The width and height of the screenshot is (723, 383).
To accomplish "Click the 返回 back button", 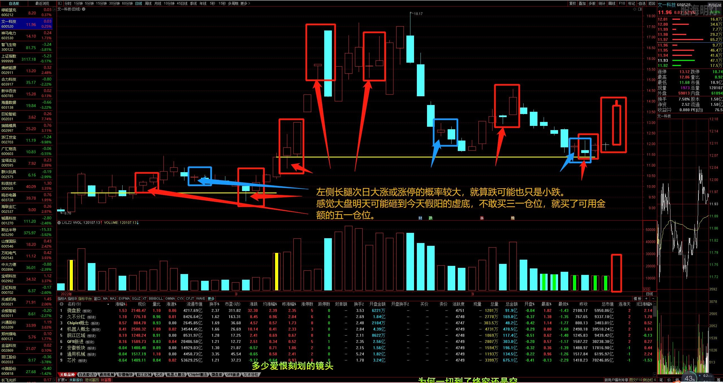I will point(652,3).
